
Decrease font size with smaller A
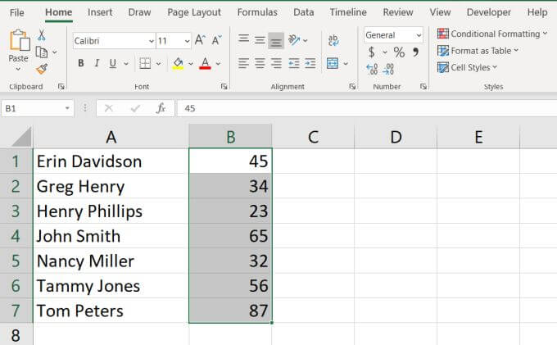(x=216, y=40)
